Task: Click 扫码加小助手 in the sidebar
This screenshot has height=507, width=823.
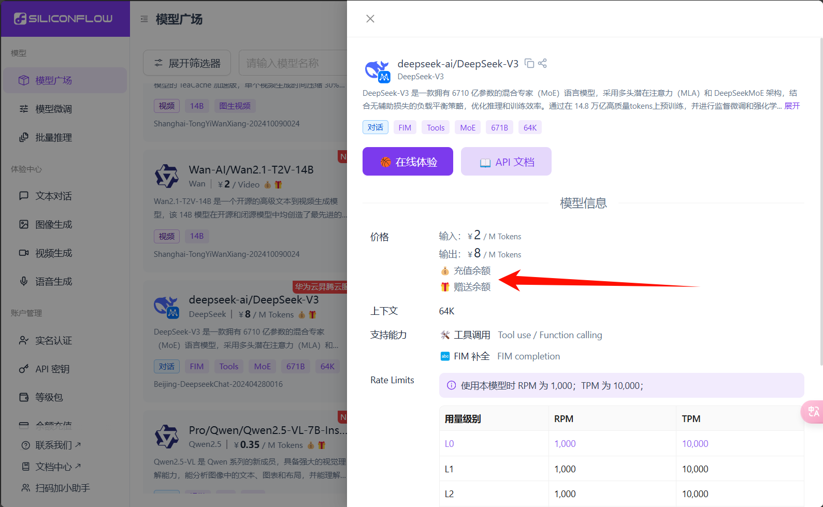Action: click(x=55, y=488)
